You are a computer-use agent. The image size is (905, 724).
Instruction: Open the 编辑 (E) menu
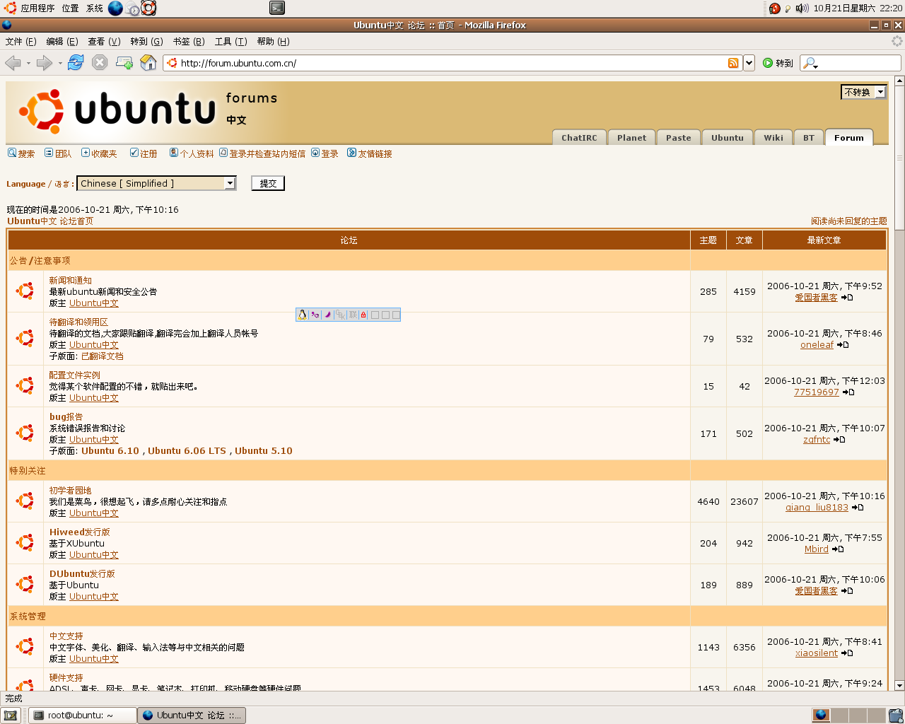[x=62, y=42]
